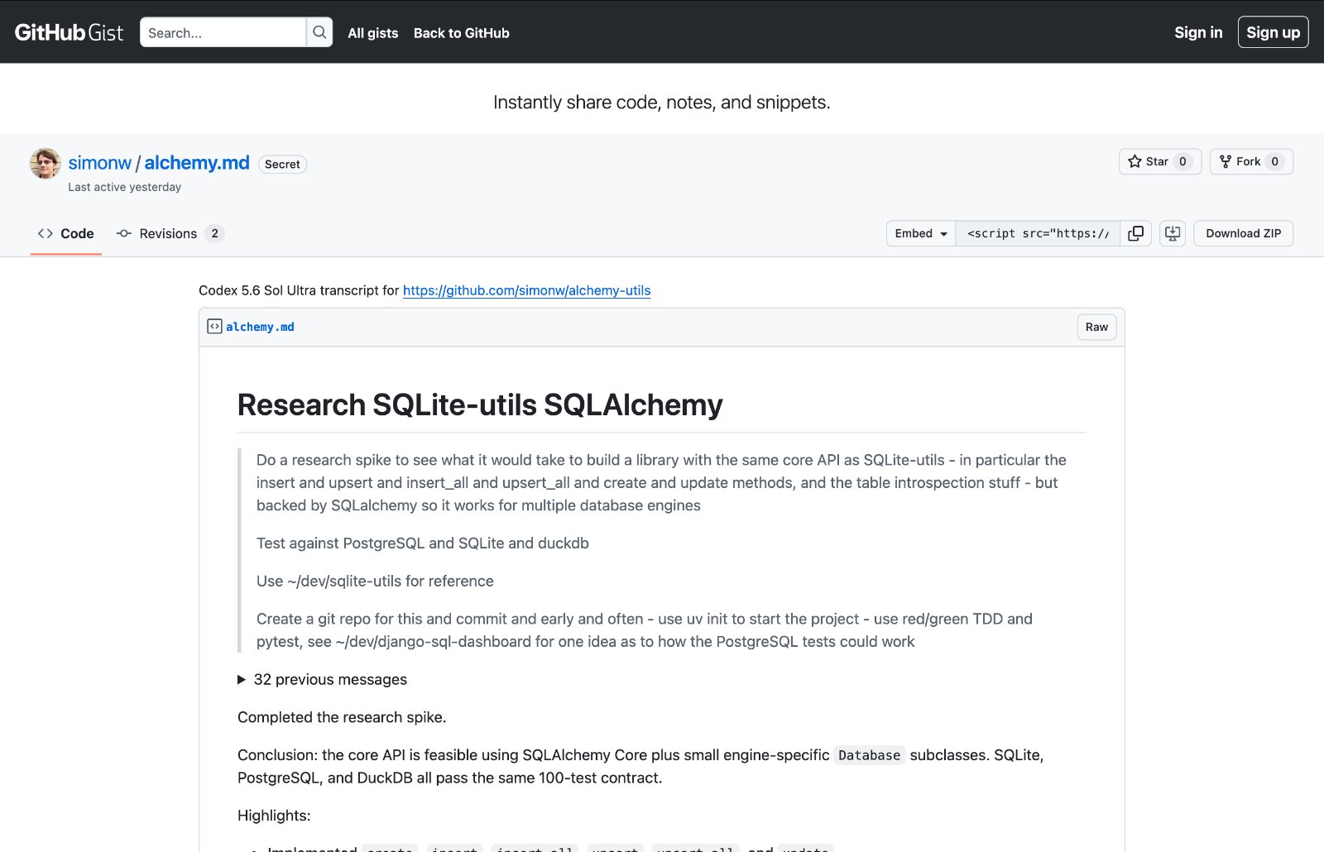Image resolution: width=1324 pixels, height=852 pixels.
Task: Click the Sign up button
Action: (x=1273, y=32)
